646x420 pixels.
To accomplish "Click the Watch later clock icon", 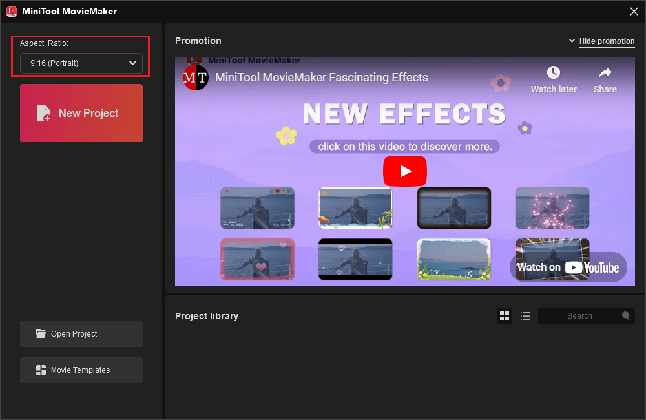I will [x=554, y=72].
